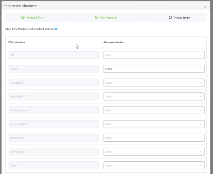
Task: Go to the Configuratie step
Action: tap(108, 17)
